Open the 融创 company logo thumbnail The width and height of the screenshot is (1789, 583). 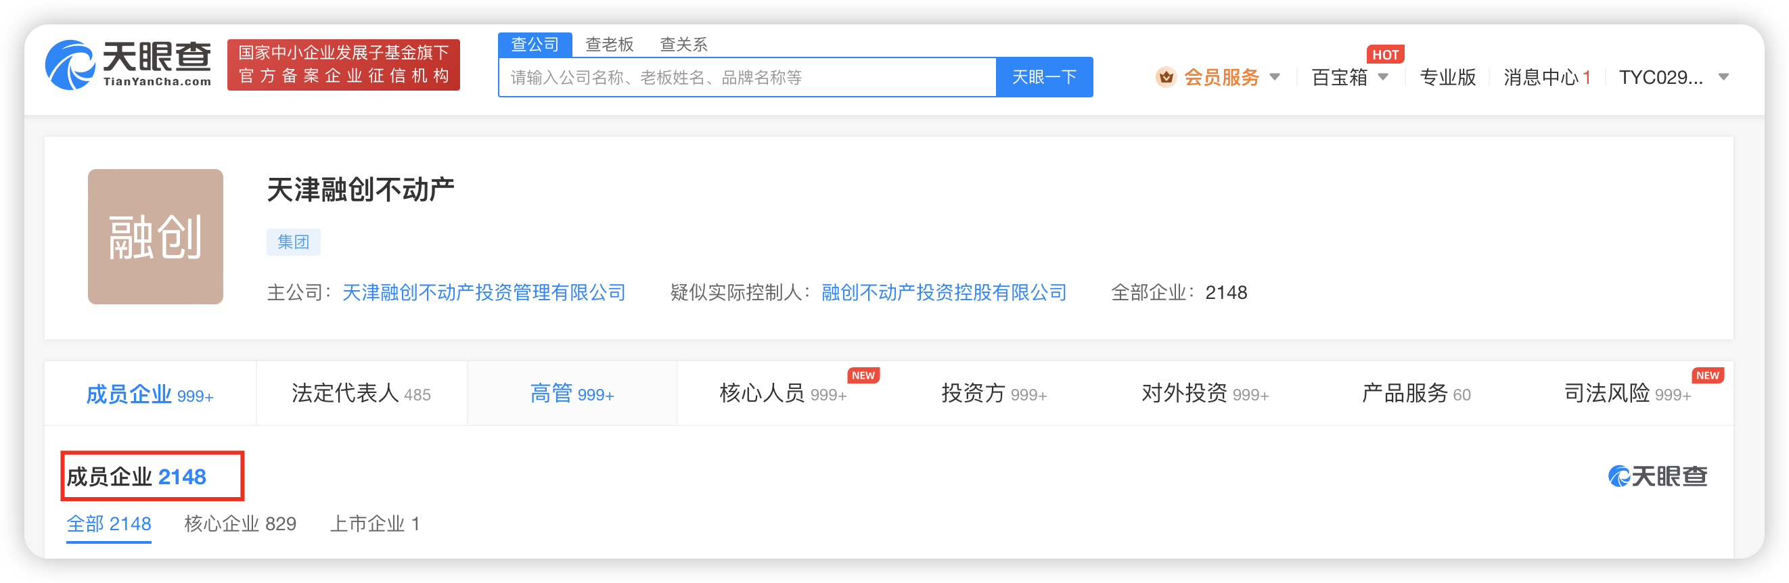point(156,237)
